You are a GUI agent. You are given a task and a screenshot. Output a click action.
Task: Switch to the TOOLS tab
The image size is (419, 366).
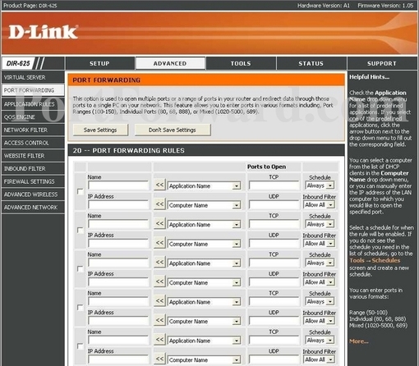[241, 63]
